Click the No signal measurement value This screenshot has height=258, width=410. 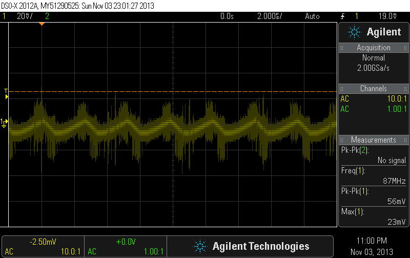pyautogui.click(x=392, y=160)
